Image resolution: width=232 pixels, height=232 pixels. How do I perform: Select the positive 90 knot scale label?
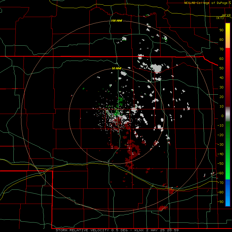[221, 30]
